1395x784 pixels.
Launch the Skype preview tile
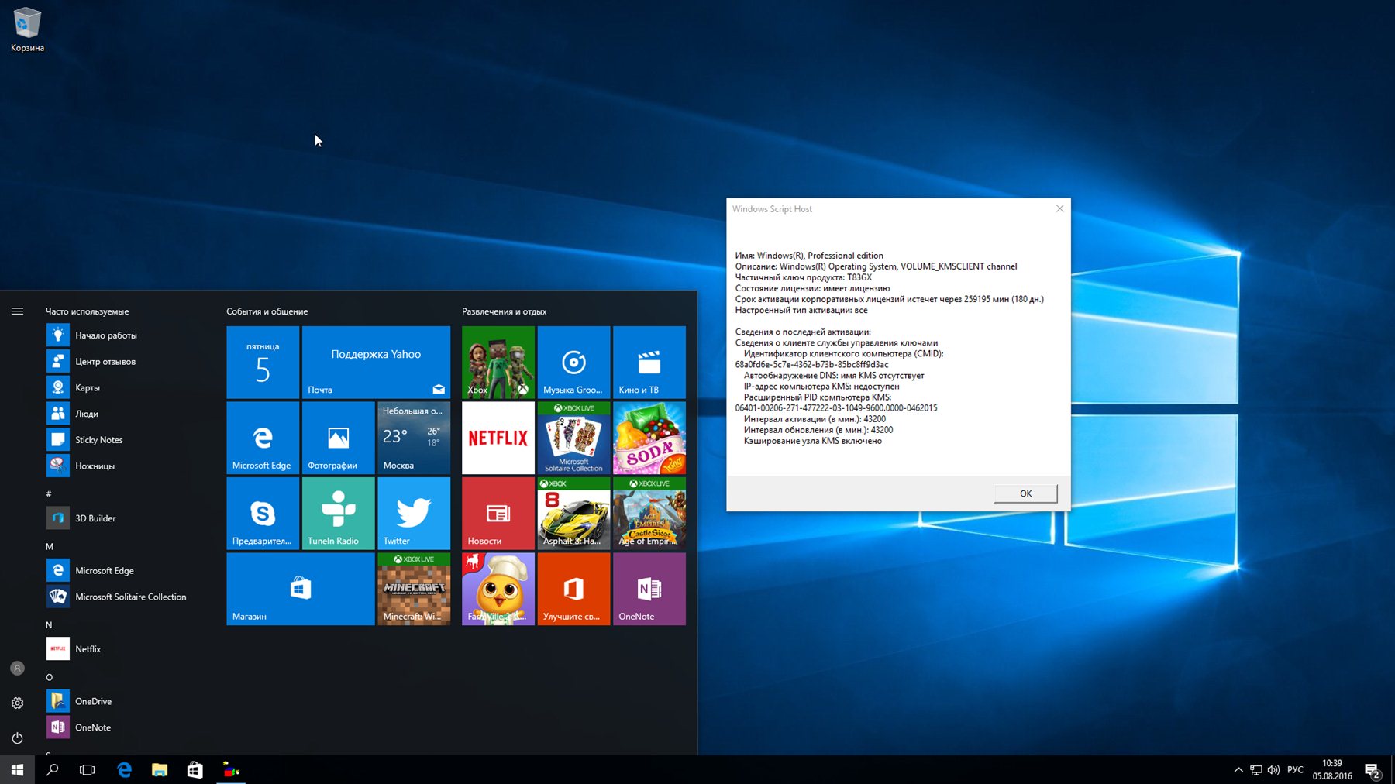coord(262,513)
